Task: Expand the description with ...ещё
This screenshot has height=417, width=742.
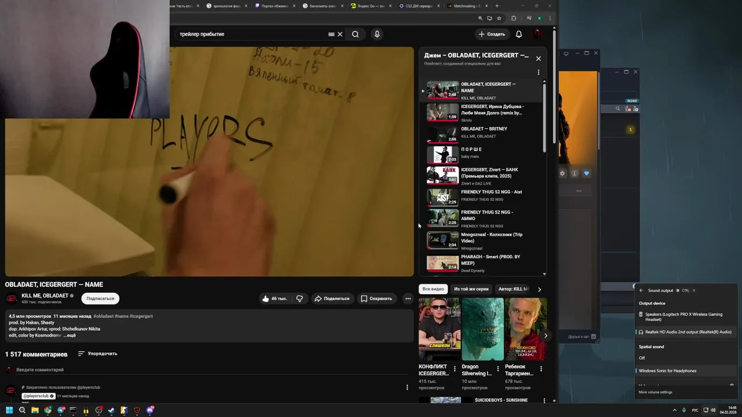Action: [x=69, y=335]
